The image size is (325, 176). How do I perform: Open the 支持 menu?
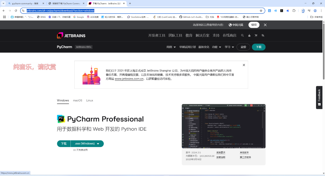tap(216, 36)
